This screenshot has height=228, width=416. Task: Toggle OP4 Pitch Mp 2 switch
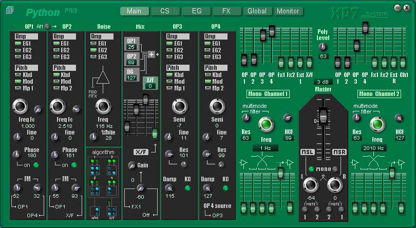pos(207,88)
